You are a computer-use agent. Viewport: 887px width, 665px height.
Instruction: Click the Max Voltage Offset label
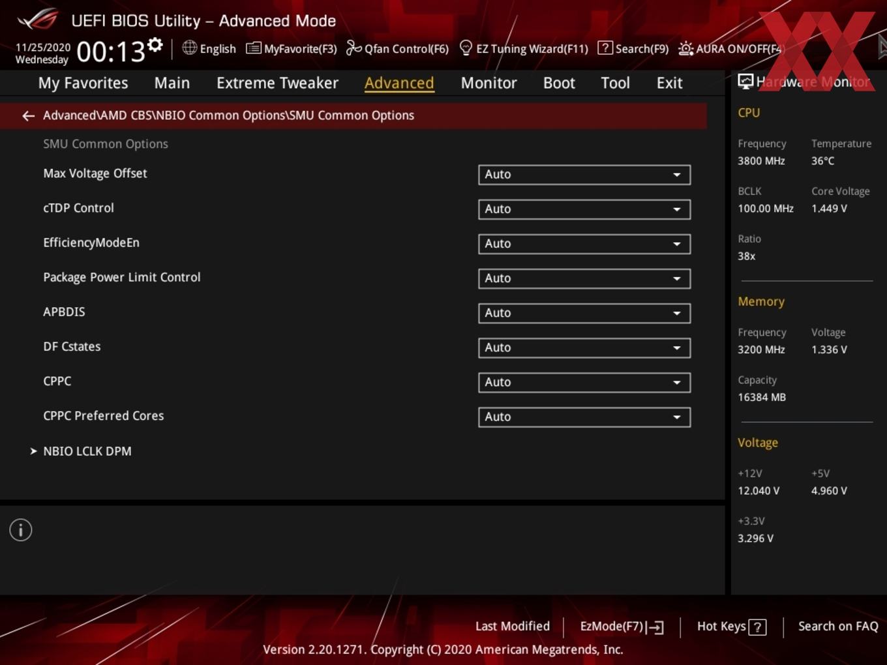[95, 173]
